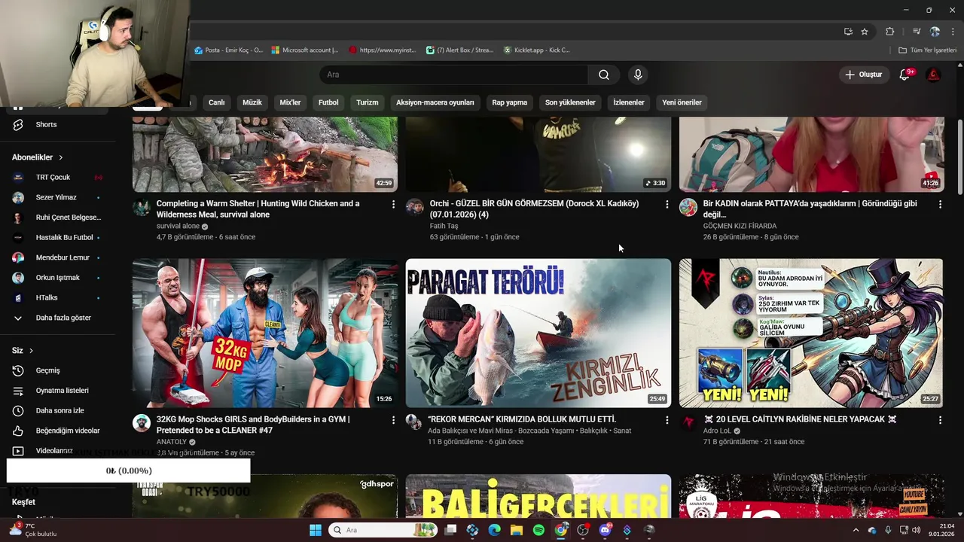Open Chrome media controls icon
Viewport: 964px width, 542px height.
click(917, 32)
